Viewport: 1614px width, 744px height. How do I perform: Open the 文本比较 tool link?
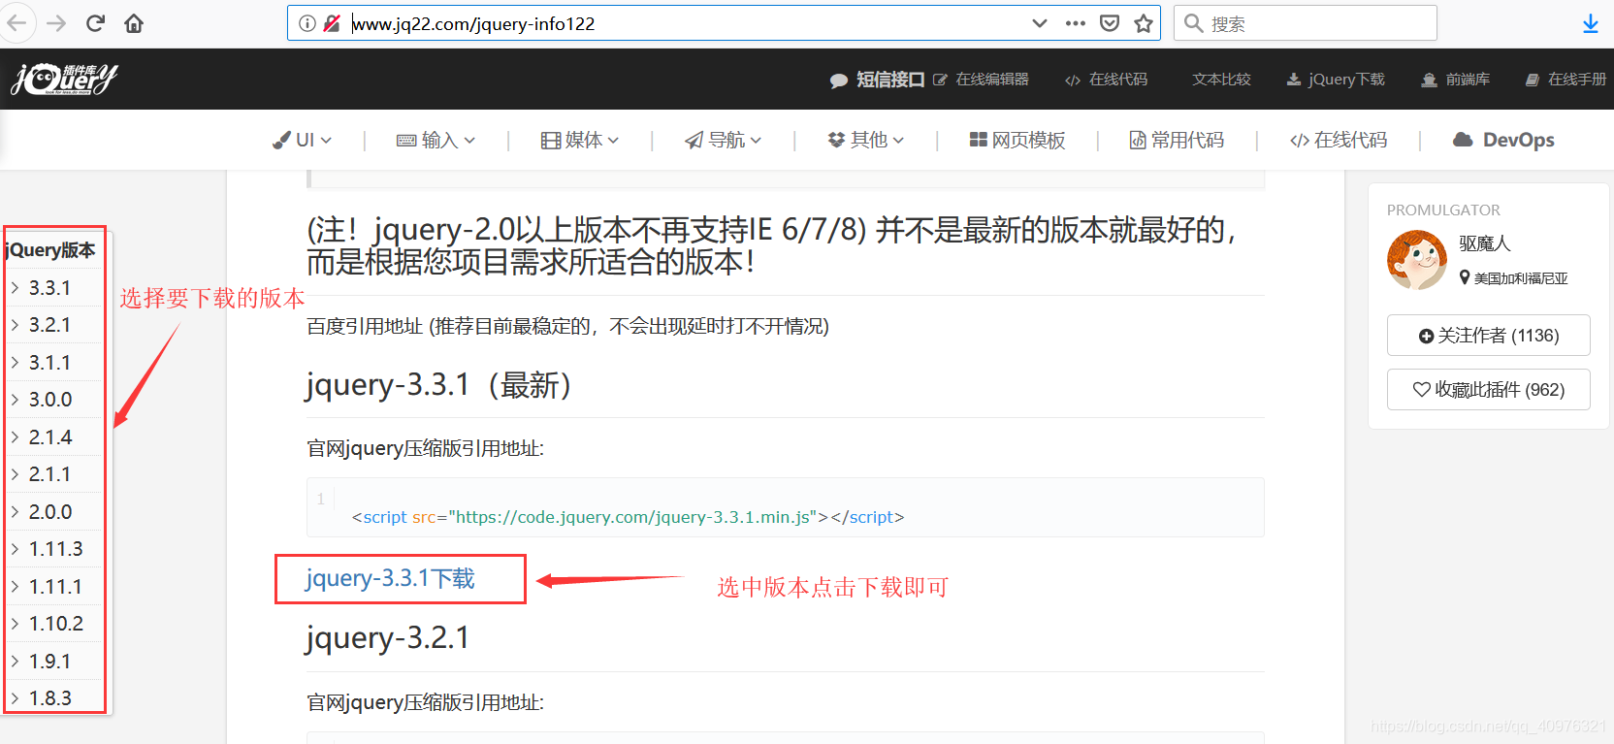pos(1221,80)
